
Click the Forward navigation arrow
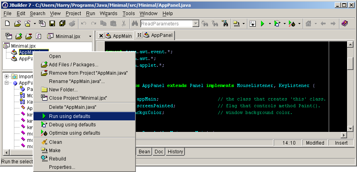pos(333,23)
